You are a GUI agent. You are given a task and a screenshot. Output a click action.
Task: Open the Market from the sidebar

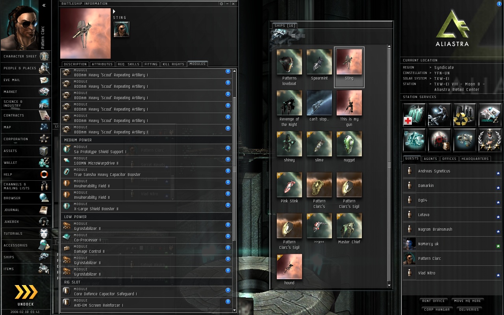(26, 92)
